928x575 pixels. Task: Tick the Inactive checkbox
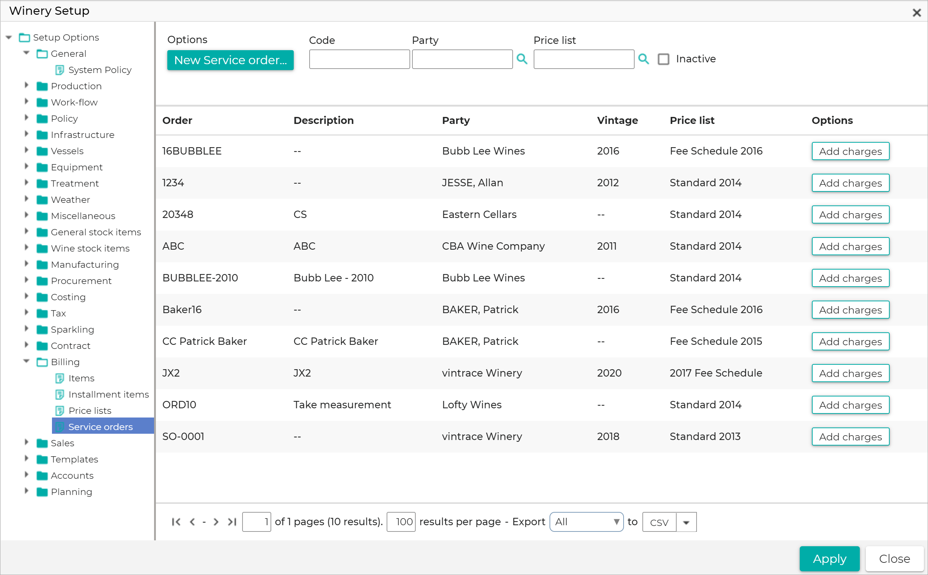(663, 59)
